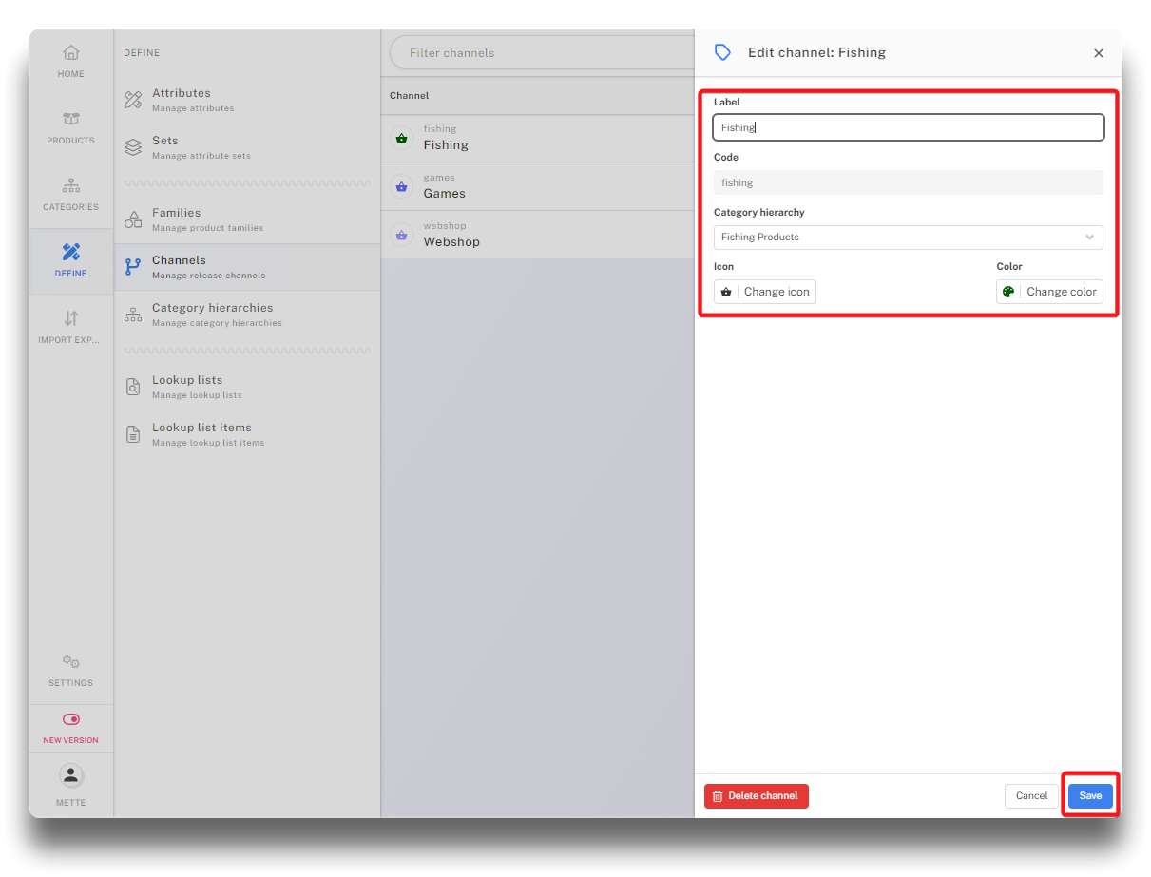Viewport: 1151px width, 877px height.
Task: Open the Categories sidebar icon
Action: pyautogui.click(x=71, y=186)
